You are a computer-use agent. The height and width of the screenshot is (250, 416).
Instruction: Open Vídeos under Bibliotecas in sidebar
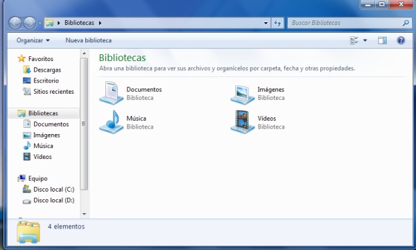pos(42,157)
